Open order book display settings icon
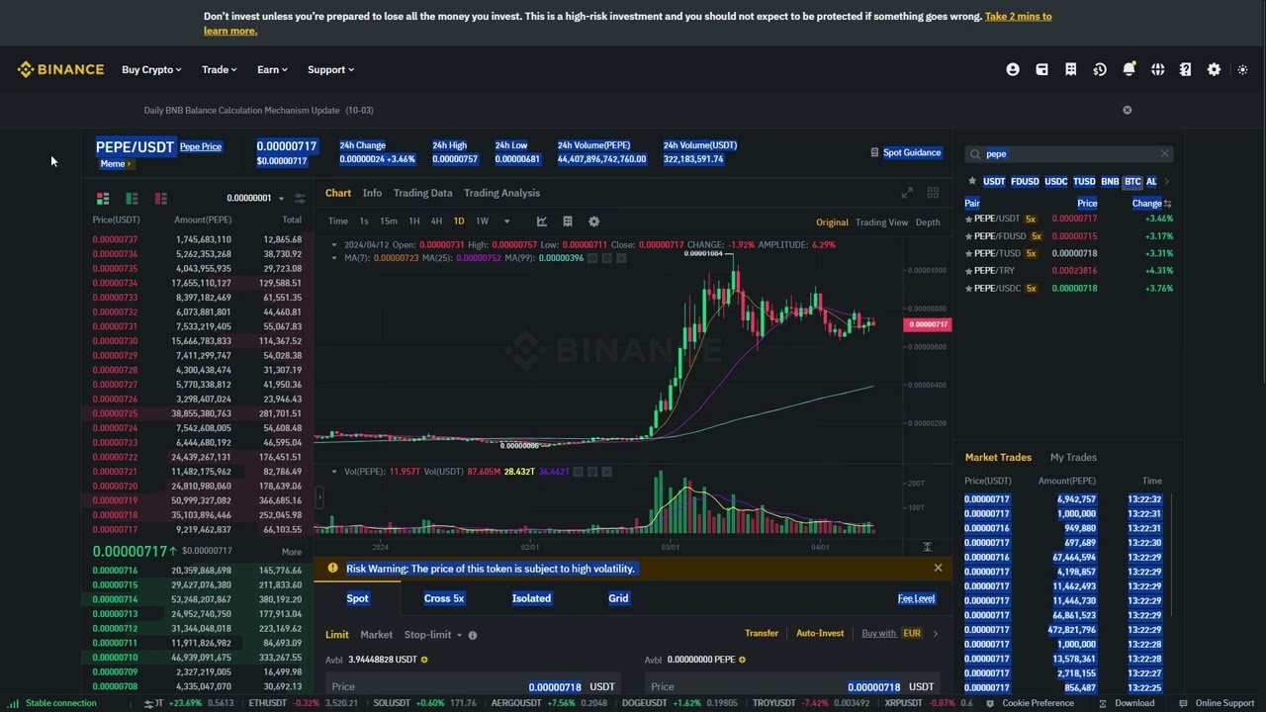This screenshot has height=712, width=1266. [x=300, y=198]
